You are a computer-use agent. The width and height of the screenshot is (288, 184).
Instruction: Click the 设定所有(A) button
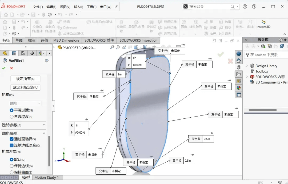pyautogui.click(x=25, y=78)
